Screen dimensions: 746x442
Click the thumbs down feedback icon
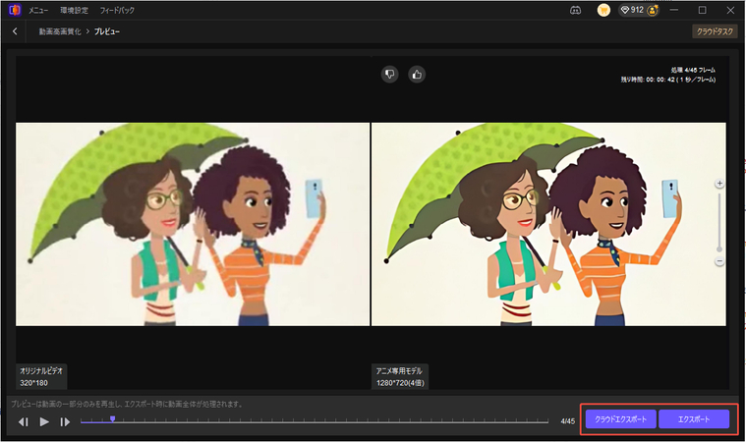pos(390,74)
